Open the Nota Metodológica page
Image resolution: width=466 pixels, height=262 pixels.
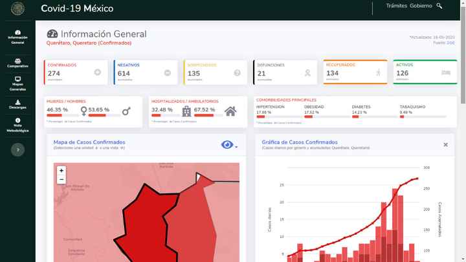(17, 125)
